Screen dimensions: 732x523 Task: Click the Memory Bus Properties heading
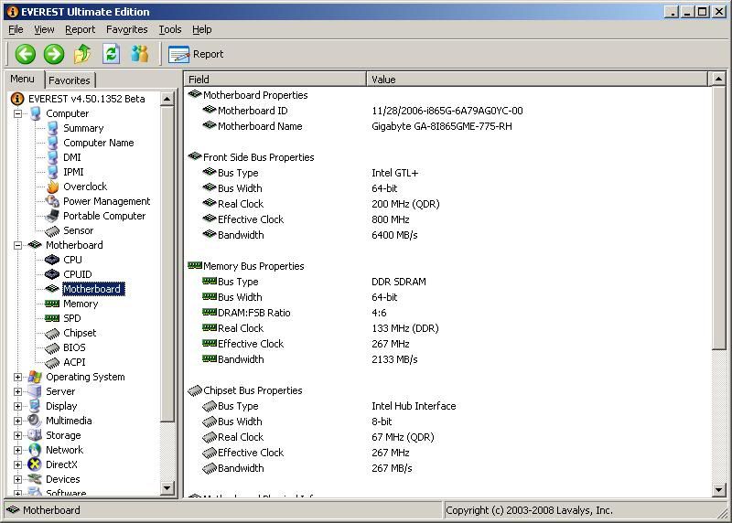253,266
